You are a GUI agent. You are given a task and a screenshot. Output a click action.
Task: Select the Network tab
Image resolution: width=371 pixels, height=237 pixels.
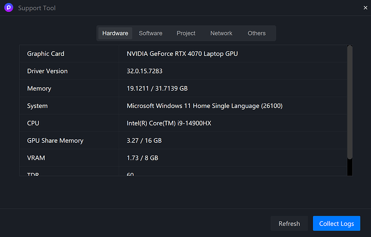coord(221,33)
